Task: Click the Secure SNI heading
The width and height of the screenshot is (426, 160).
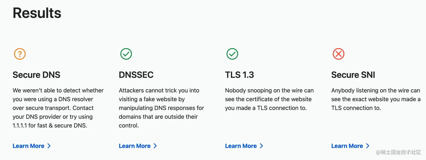Action: coord(353,75)
